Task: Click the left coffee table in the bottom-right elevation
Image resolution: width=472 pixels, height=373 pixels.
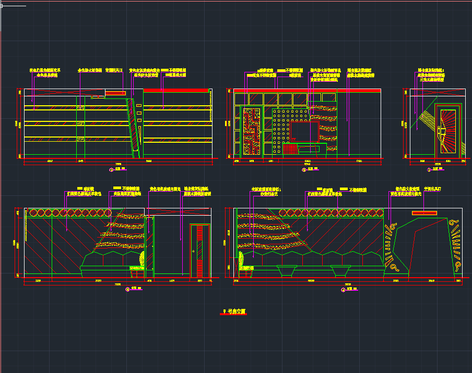Action: click(285, 270)
